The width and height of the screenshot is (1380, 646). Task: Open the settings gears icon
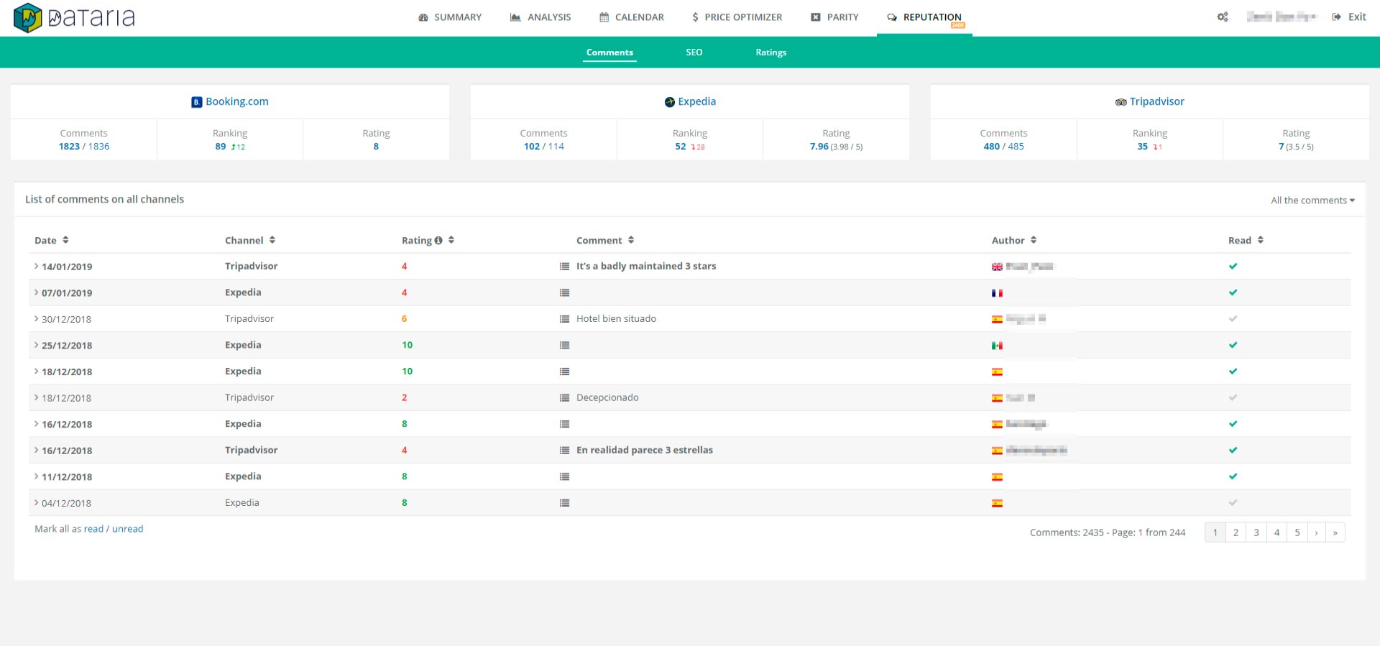point(1222,17)
